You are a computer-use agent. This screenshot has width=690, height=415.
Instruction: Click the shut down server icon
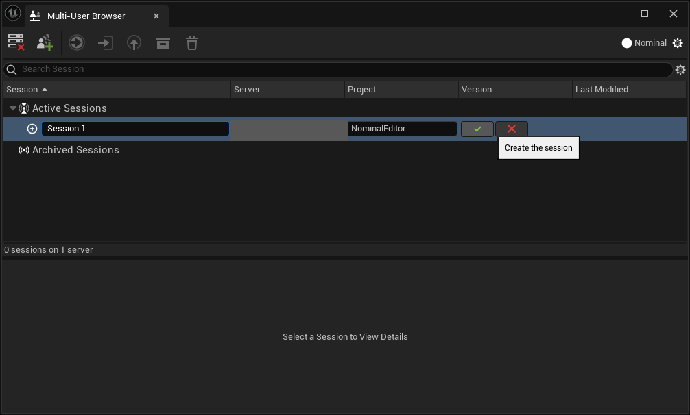[16, 43]
